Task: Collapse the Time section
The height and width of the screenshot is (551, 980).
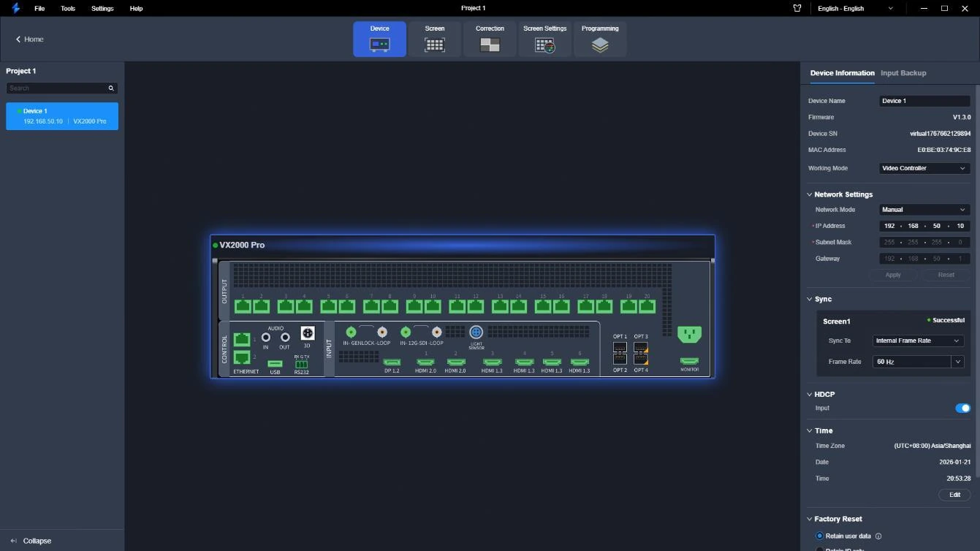Action: pyautogui.click(x=810, y=431)
